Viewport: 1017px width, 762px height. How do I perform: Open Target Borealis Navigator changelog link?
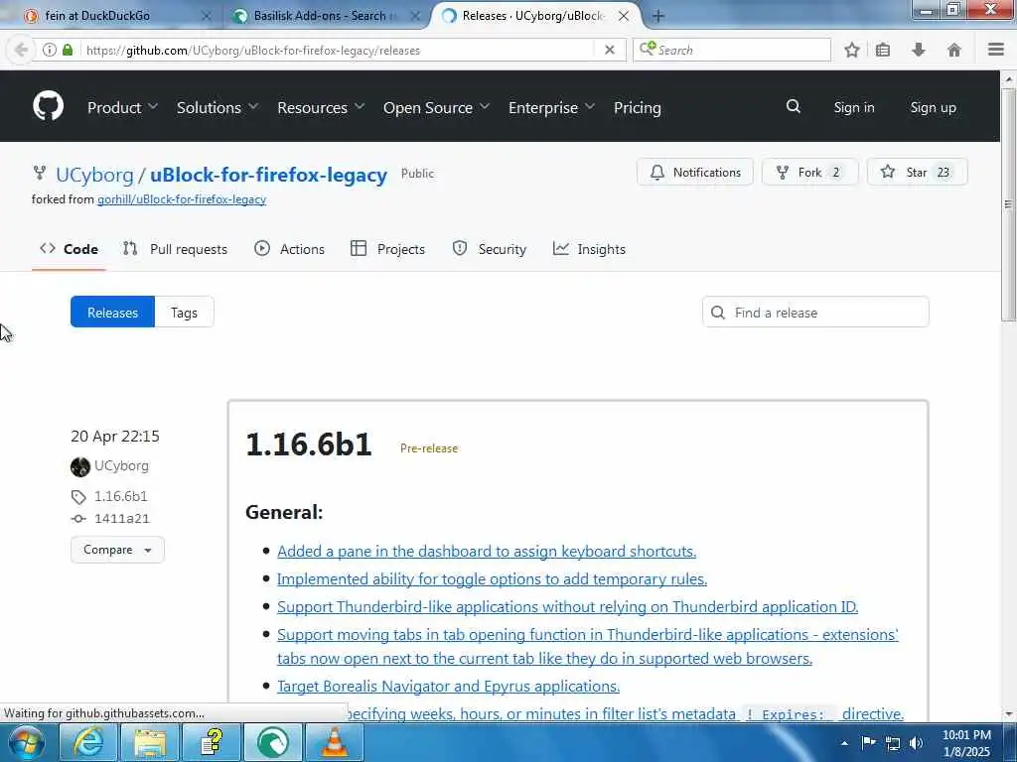click(448, 687)
